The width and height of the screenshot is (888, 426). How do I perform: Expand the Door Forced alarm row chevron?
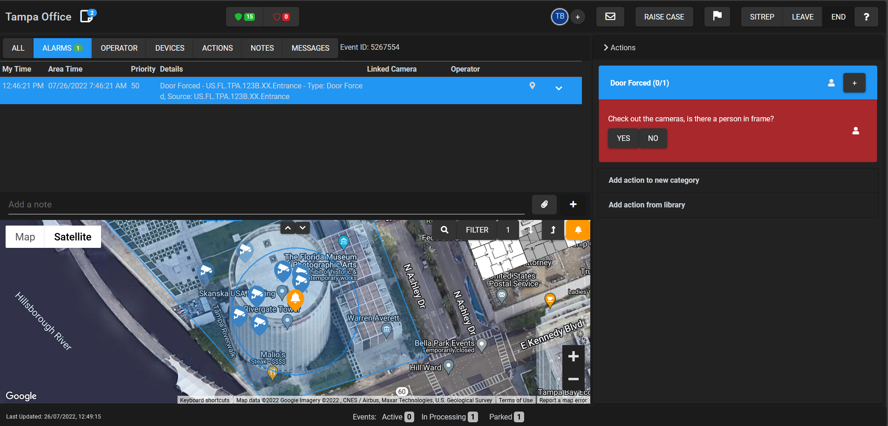tap(559, 88)
